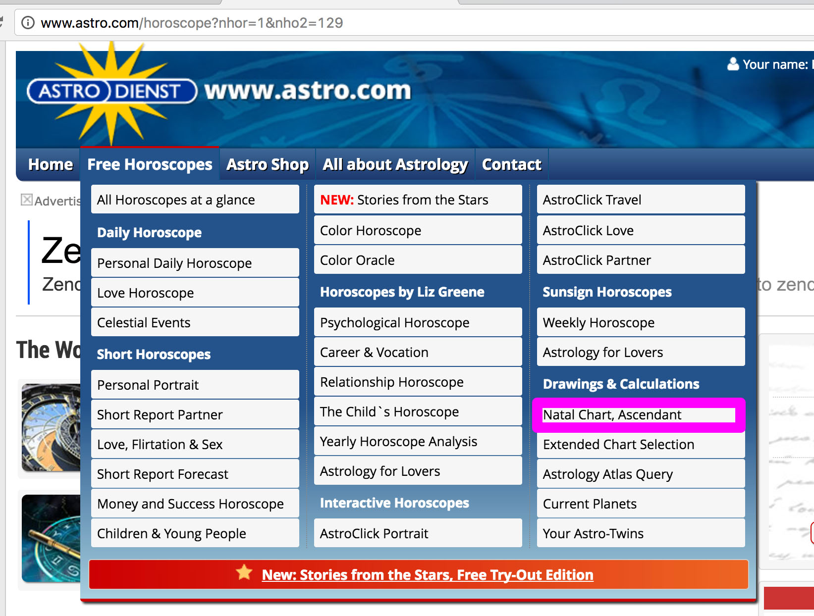Click the Horoscopes by Liz Greene heading
The width and height of the screenshot is (814, 616).
click(402, 292)
